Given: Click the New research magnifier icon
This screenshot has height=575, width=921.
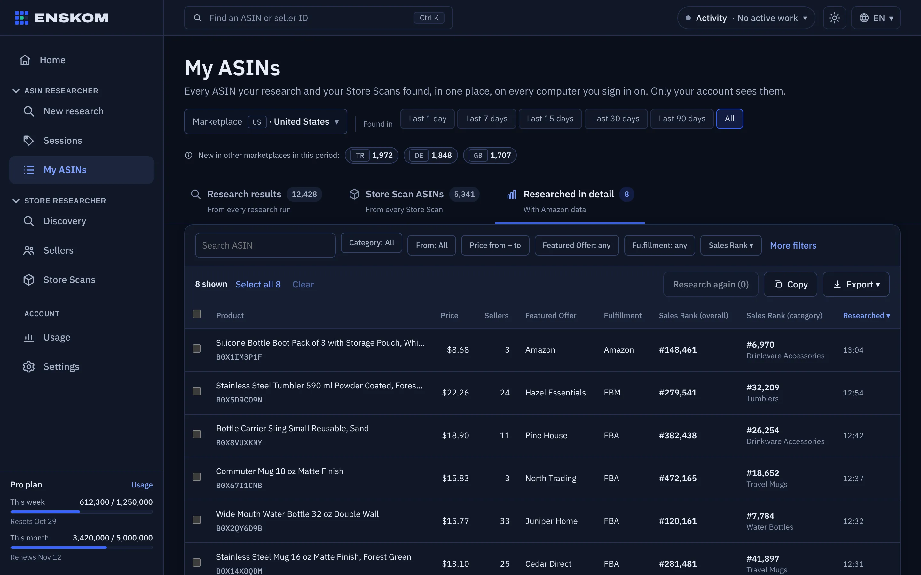Looking at the screenshot, I should coord(29,111).
